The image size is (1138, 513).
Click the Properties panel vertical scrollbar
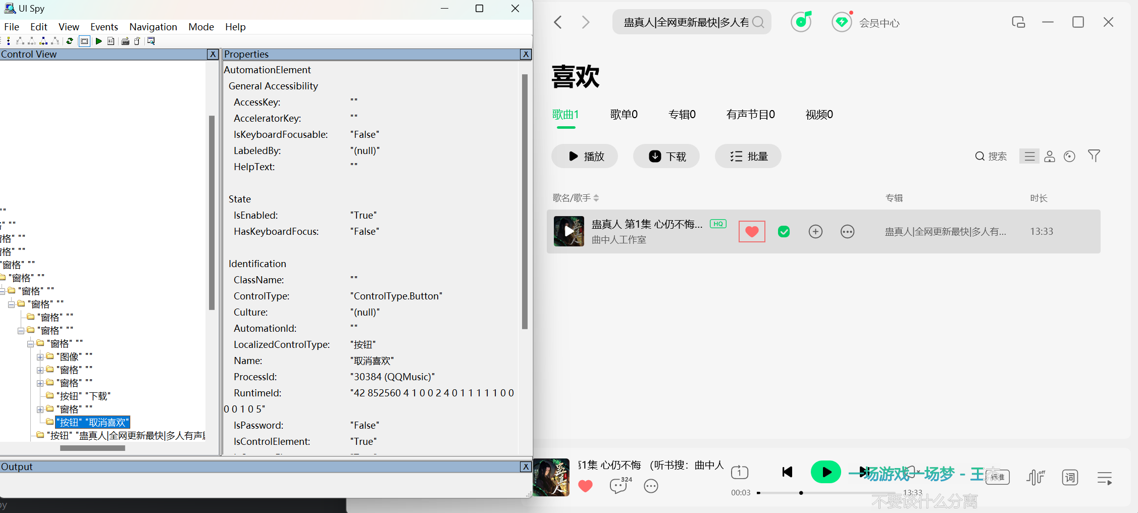(525, 202)
